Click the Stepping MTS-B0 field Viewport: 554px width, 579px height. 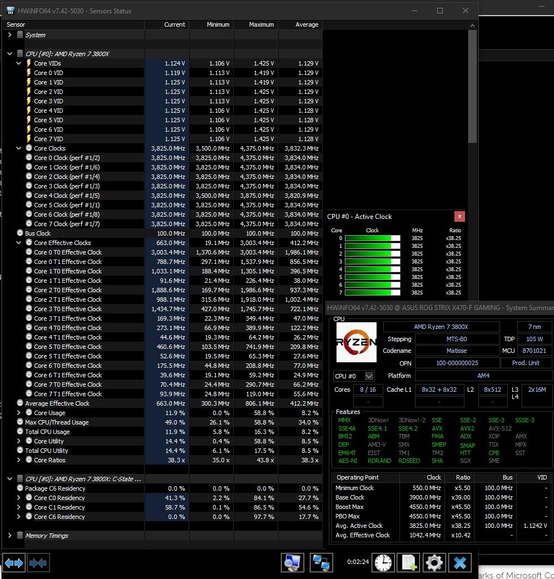pyautogui.click(x=457, y=339)
